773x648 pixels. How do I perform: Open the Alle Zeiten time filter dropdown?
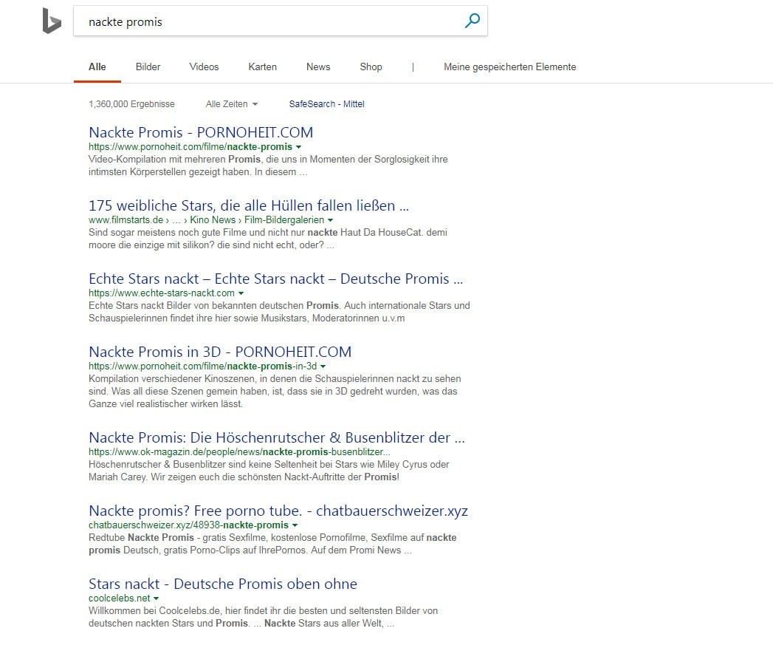pyautogui.click(x=231, y=104)
